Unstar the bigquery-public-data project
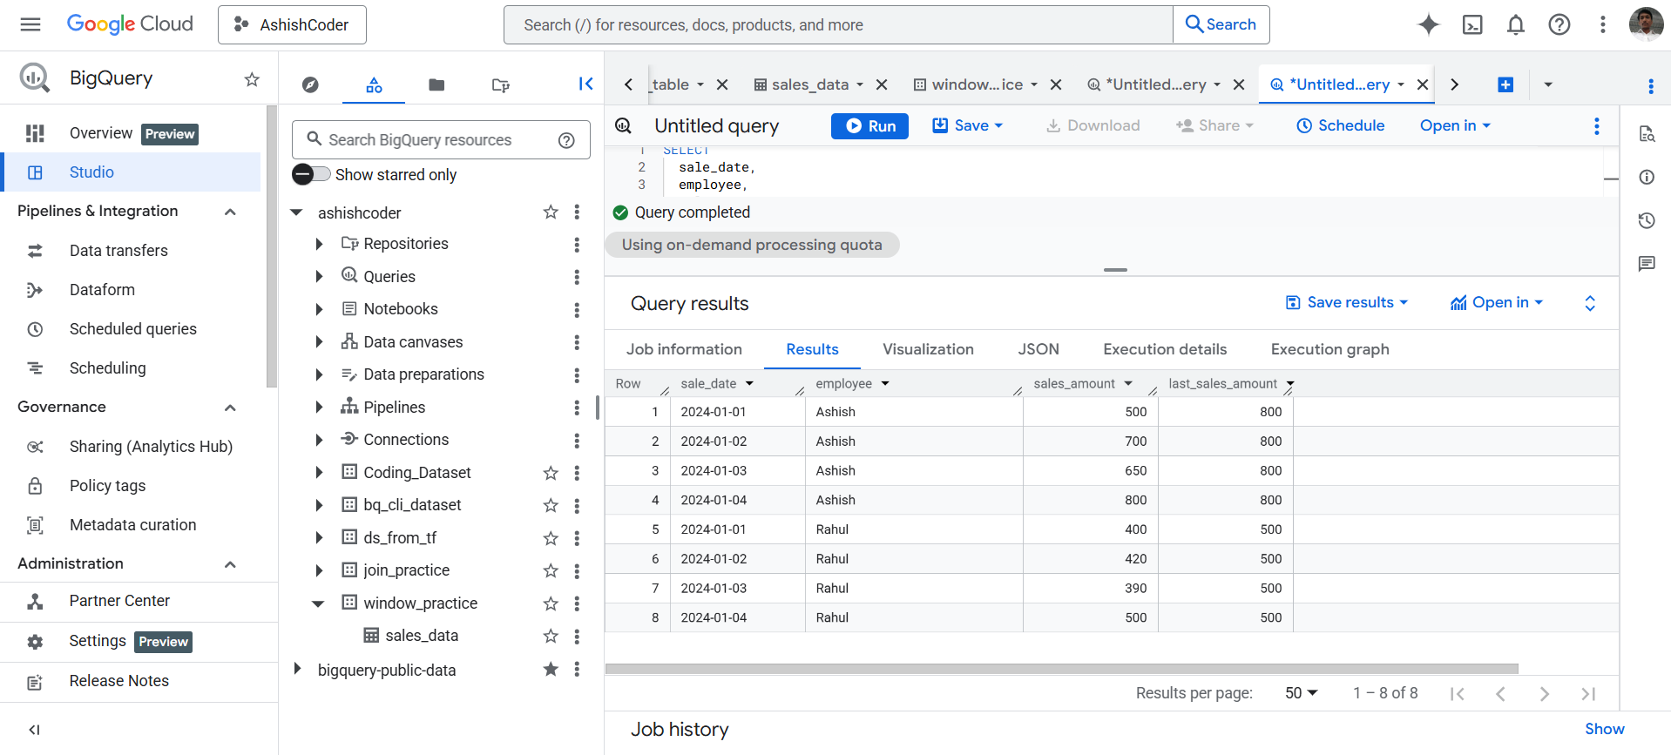 coord(551,669)
